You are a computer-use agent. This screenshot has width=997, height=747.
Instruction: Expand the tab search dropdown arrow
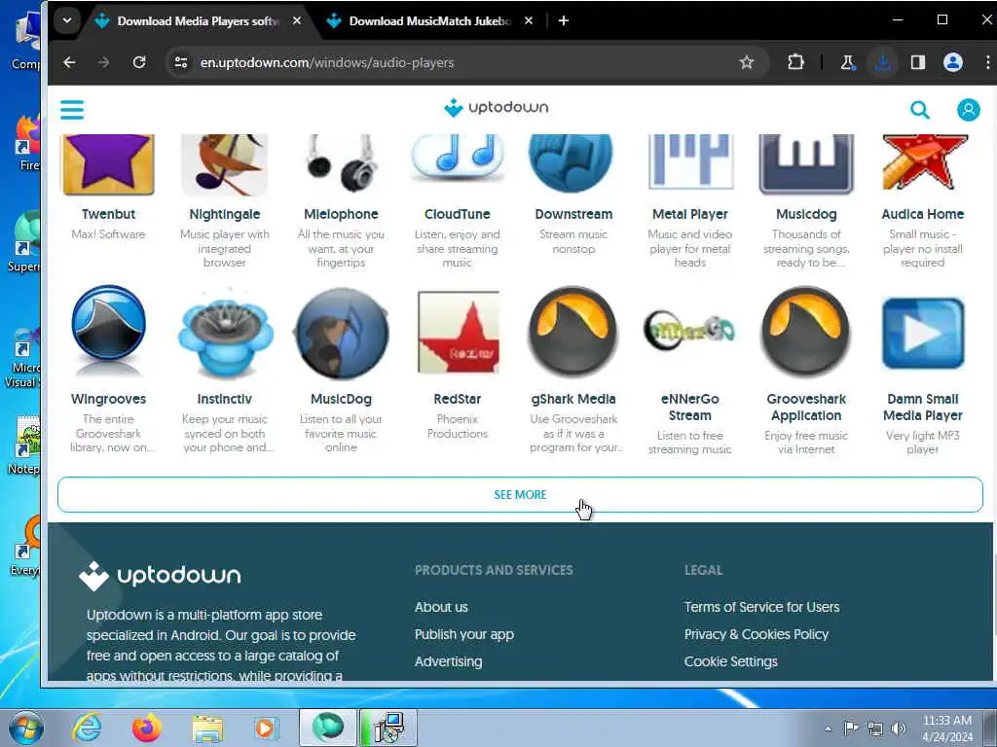click(67, 20)
